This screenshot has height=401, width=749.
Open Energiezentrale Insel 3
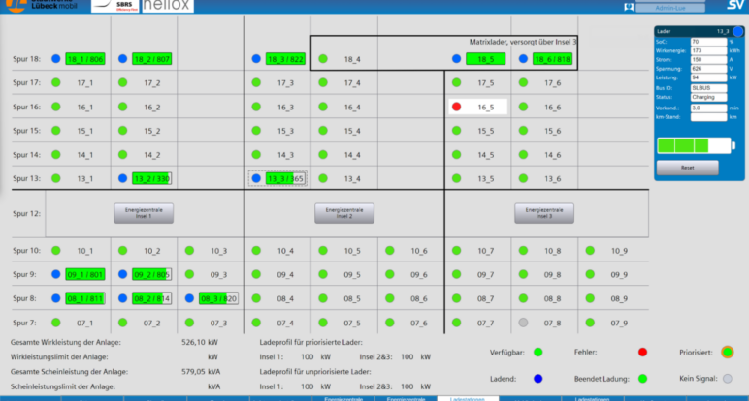pos(543,213)
